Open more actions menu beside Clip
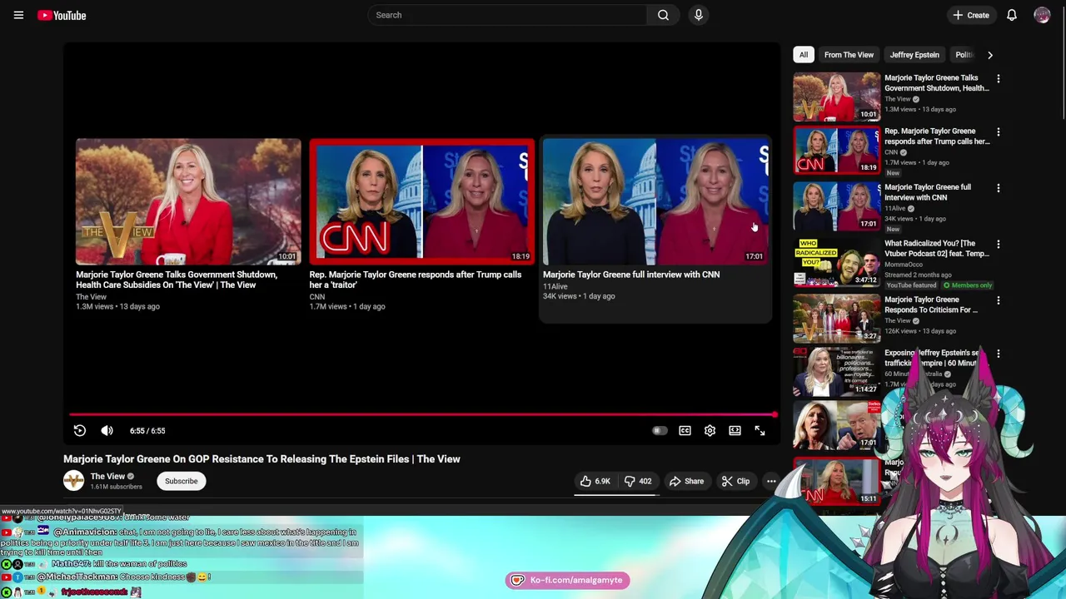 tap(771, 481)
